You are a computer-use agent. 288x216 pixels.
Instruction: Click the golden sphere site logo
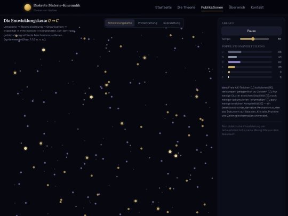(x=28, y=7)
